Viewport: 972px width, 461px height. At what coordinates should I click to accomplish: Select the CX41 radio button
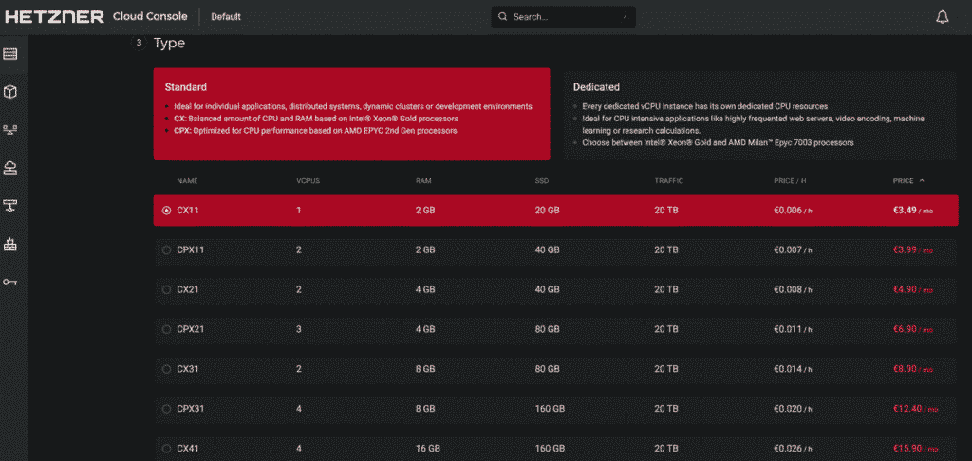(166, 449)
